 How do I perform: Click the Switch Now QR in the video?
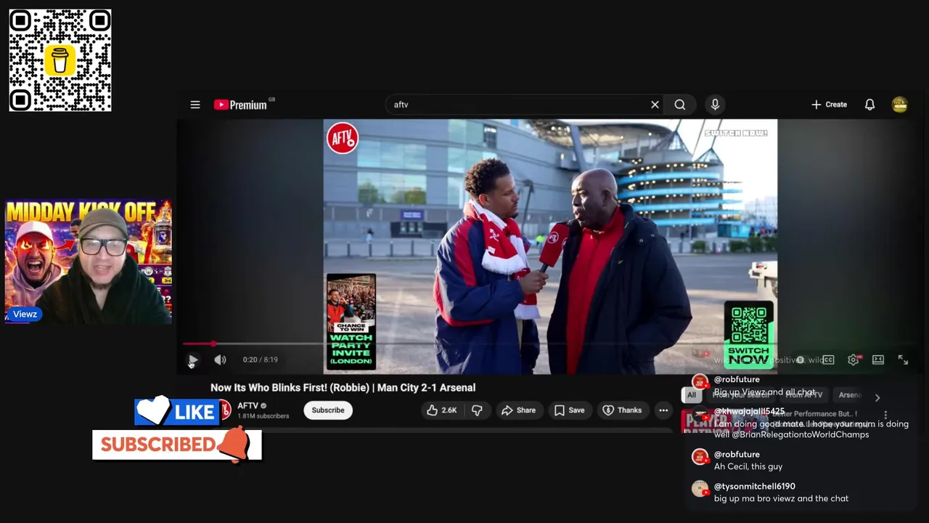[749, 334]
